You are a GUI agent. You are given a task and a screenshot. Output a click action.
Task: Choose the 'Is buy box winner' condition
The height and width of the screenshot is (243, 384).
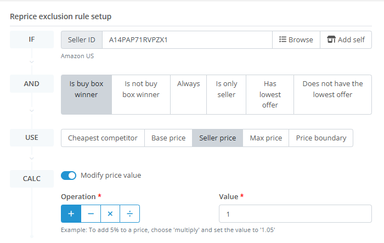point(87,94)
